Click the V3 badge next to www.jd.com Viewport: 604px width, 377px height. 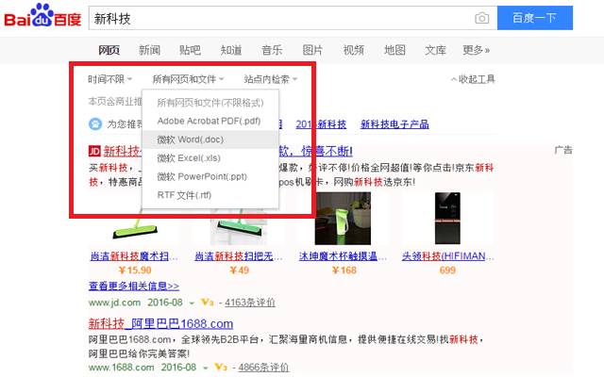click(208, 303)
